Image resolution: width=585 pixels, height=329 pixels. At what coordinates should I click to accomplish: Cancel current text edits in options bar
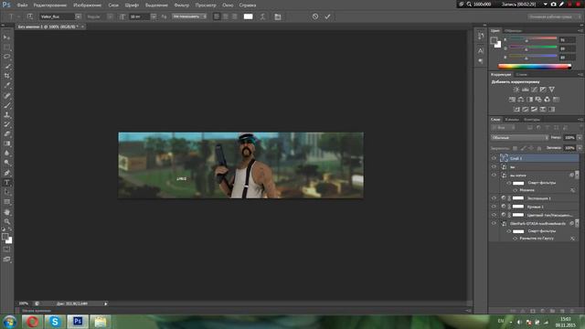[315, 16]
